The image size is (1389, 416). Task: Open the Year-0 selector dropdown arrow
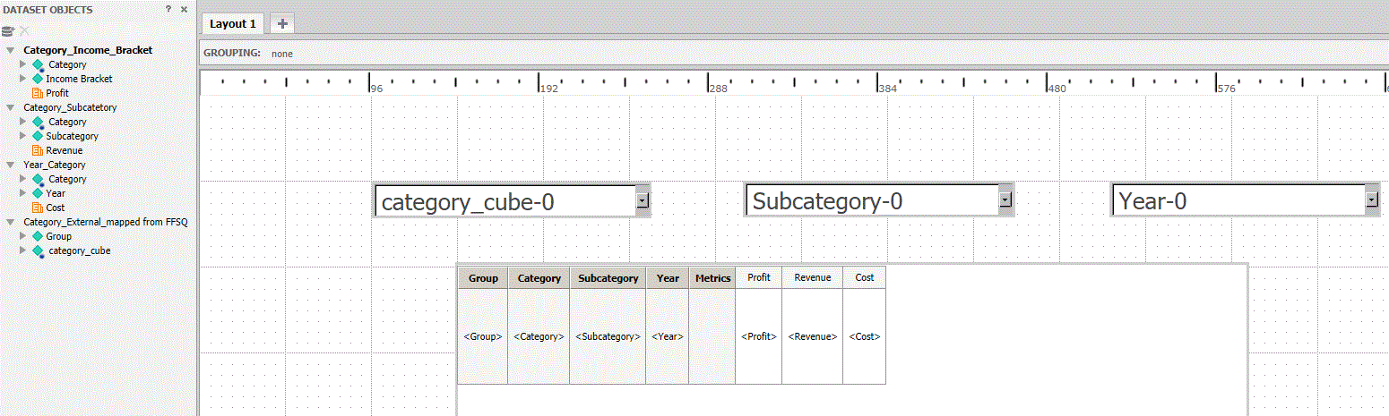(x=1372, y=200)
